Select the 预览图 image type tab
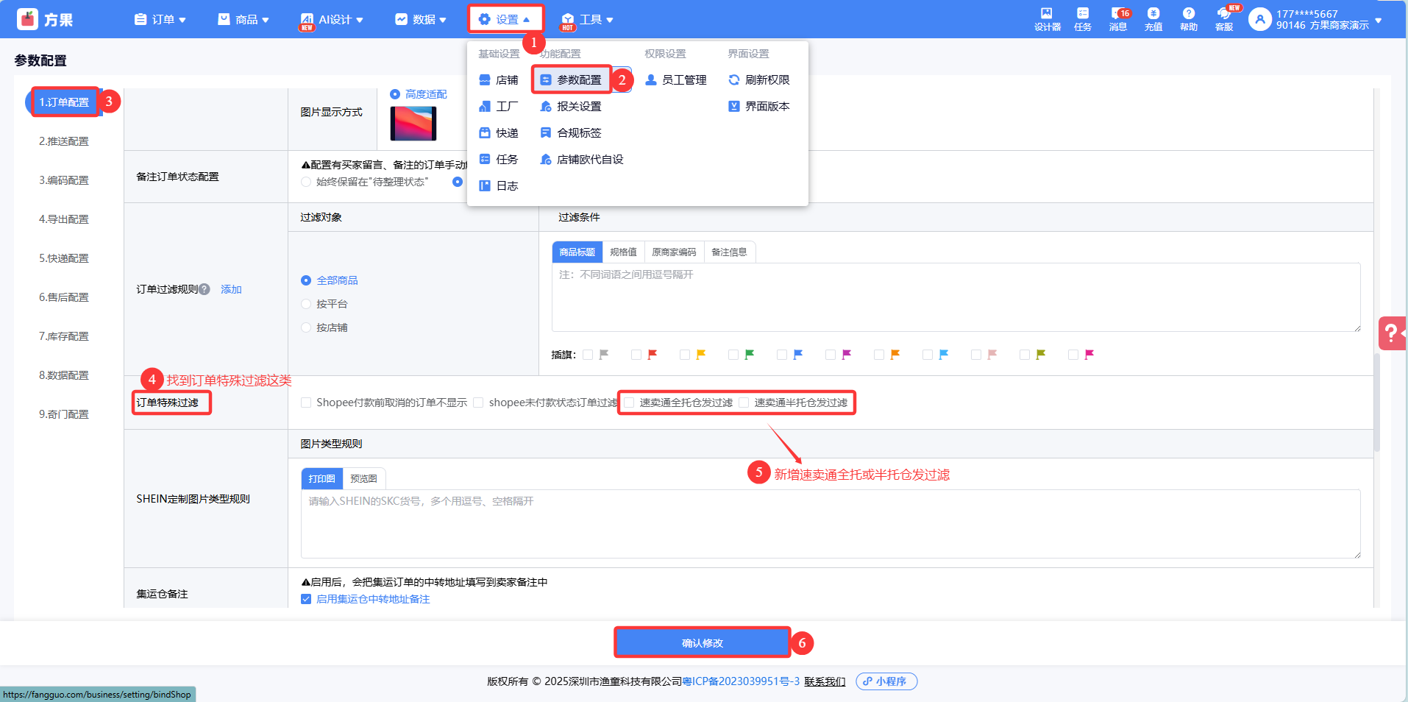Screen dimensions: 1408x702 (363, 478)
